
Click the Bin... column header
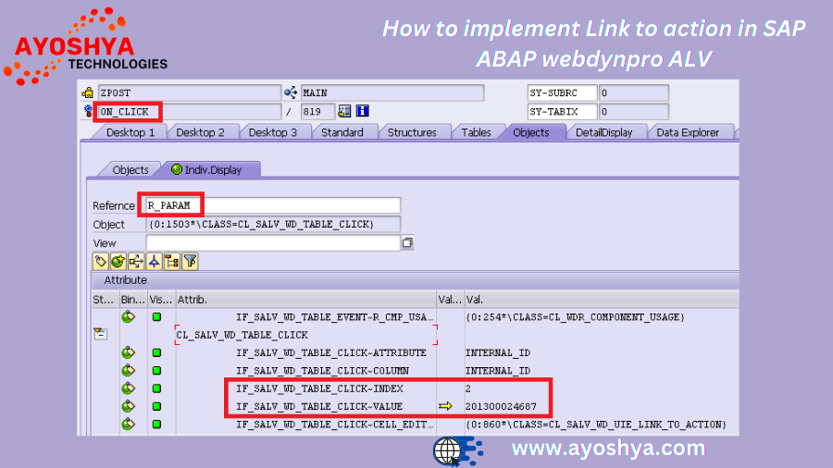click(x=133, y=300)
